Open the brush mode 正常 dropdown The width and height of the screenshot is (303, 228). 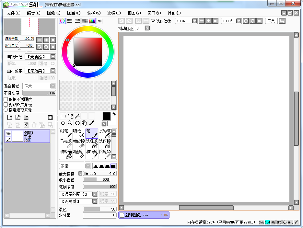coord(88,166)
